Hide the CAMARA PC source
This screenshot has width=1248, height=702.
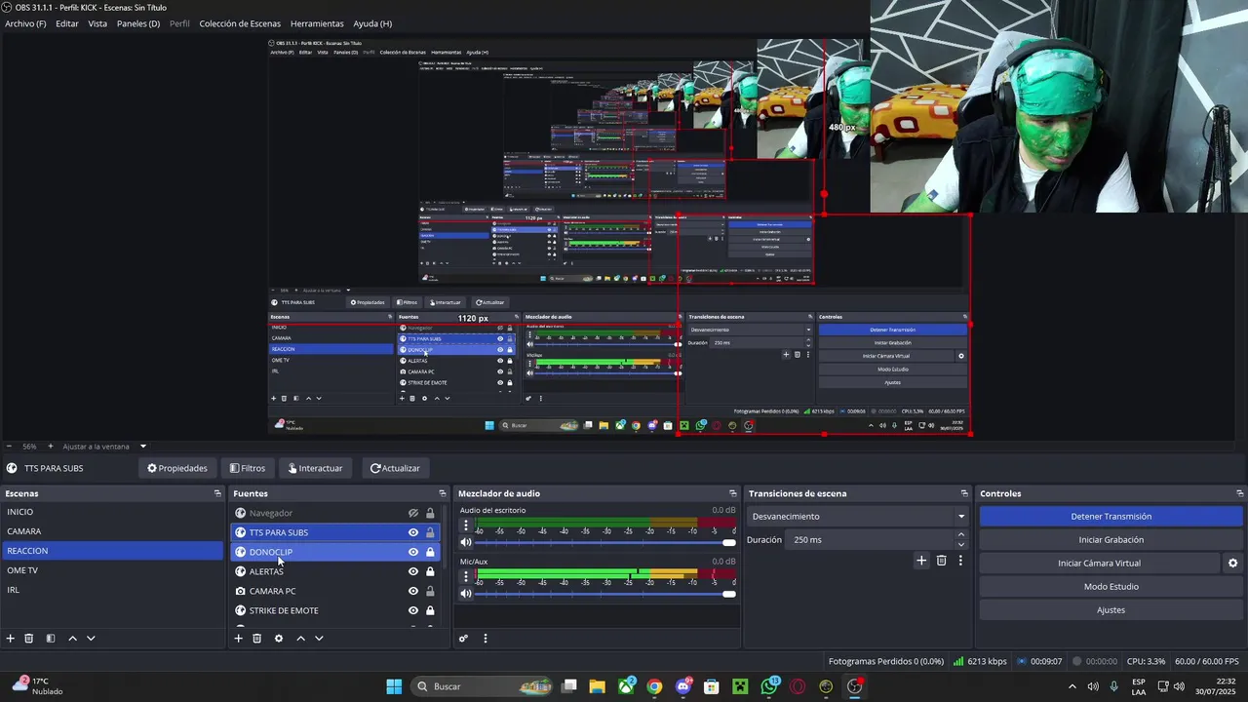click(x=413, y=591)
